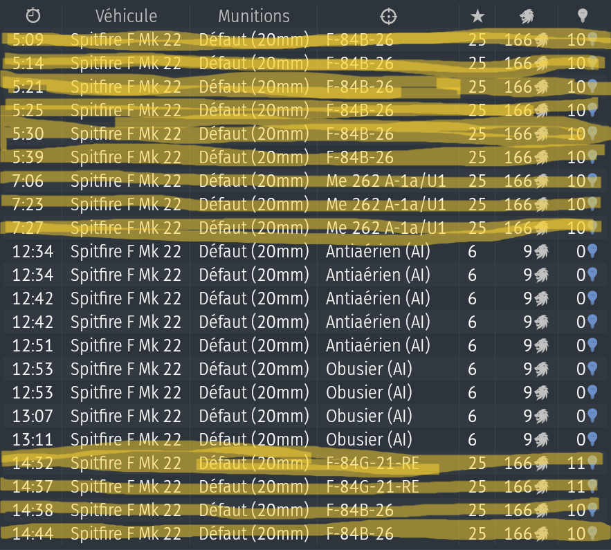Screen dimensions: 611x550
Task: Click the lion icon in the 7:23 row
Action: [542, 204]
